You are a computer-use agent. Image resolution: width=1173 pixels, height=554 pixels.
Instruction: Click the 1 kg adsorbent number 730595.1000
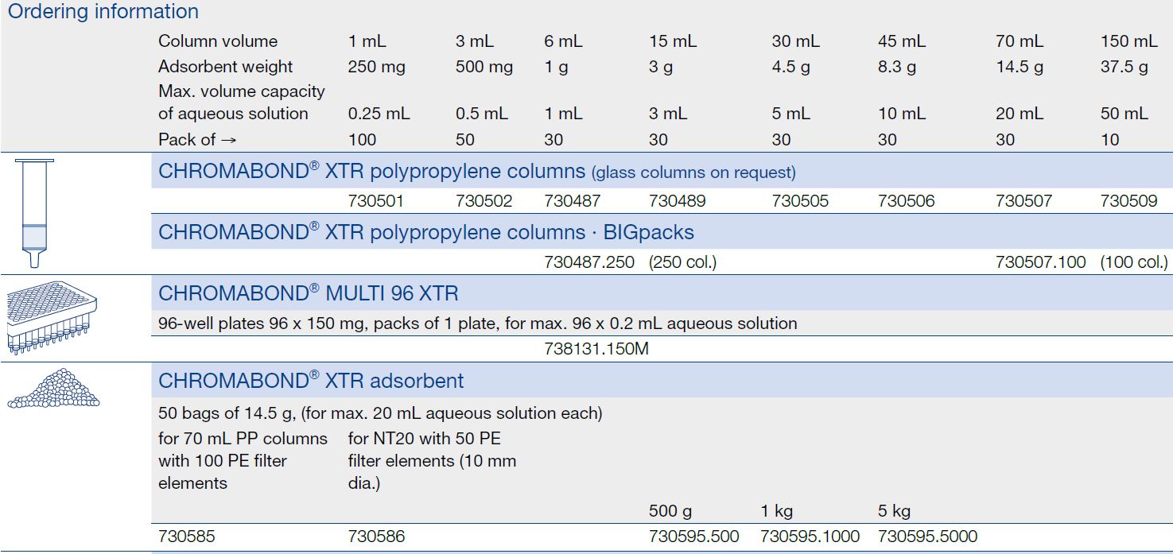pyautogui.click(x=810, y=537)
